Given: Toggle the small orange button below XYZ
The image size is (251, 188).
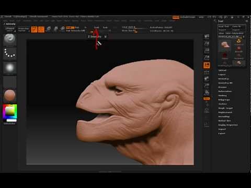Looking at the screenshot, I should click(x=207, y=99).
